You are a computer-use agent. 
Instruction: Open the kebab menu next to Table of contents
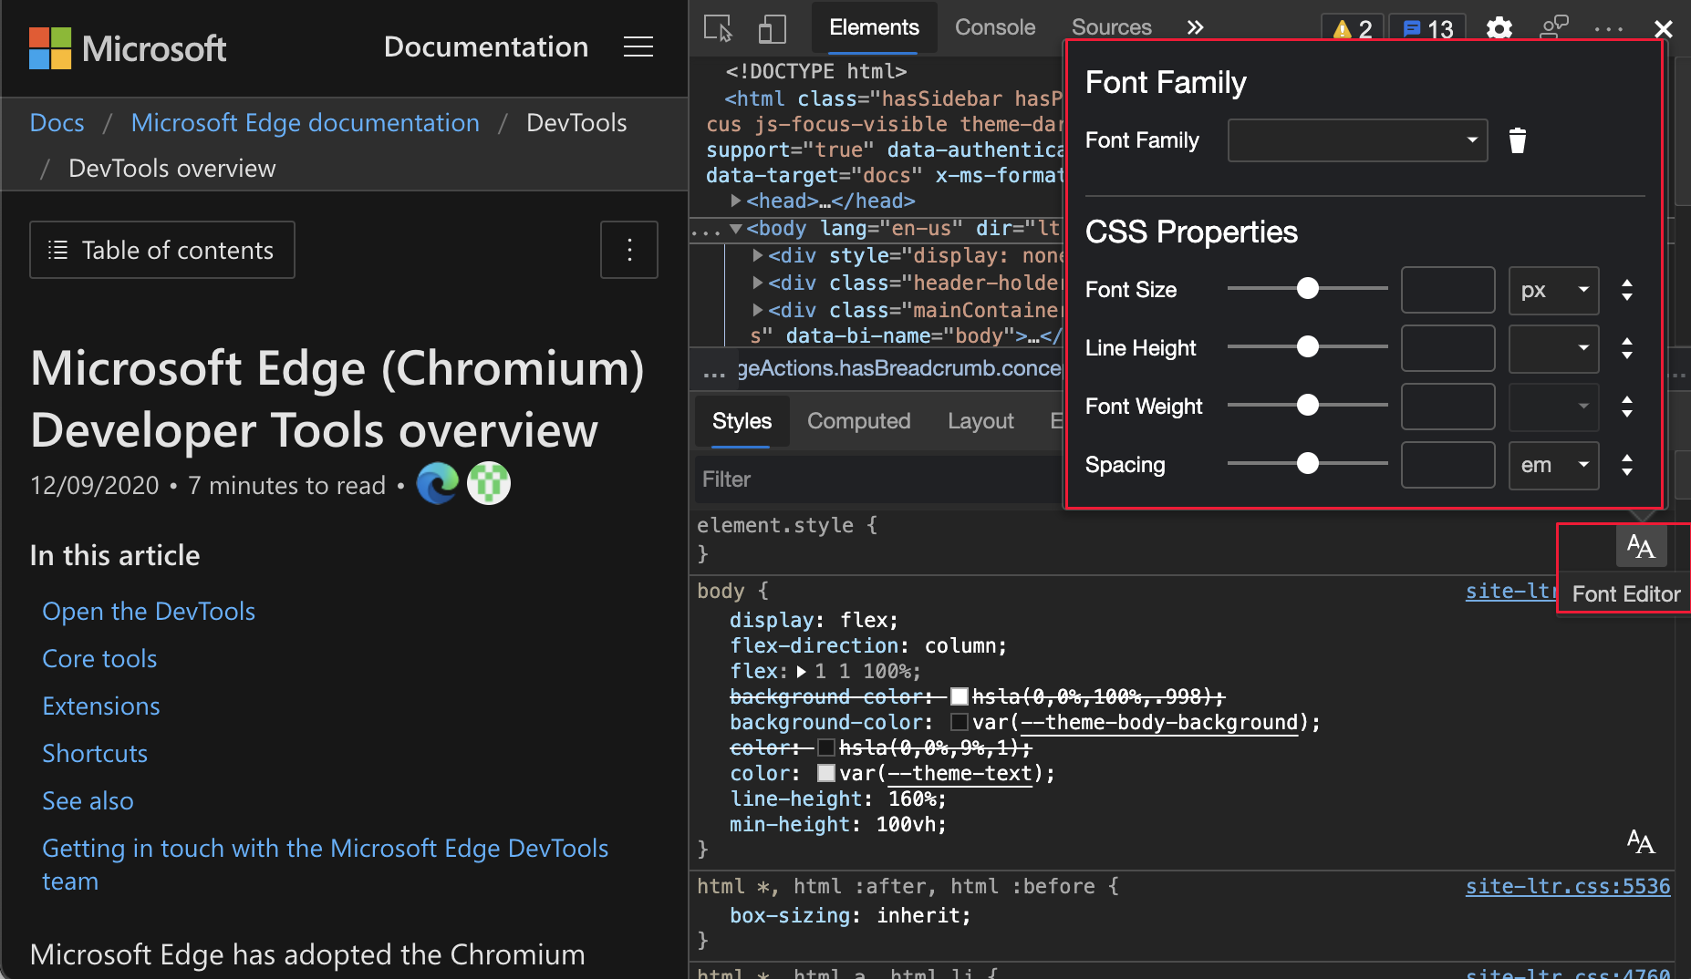pyautogui.click(x=628, y=249)
